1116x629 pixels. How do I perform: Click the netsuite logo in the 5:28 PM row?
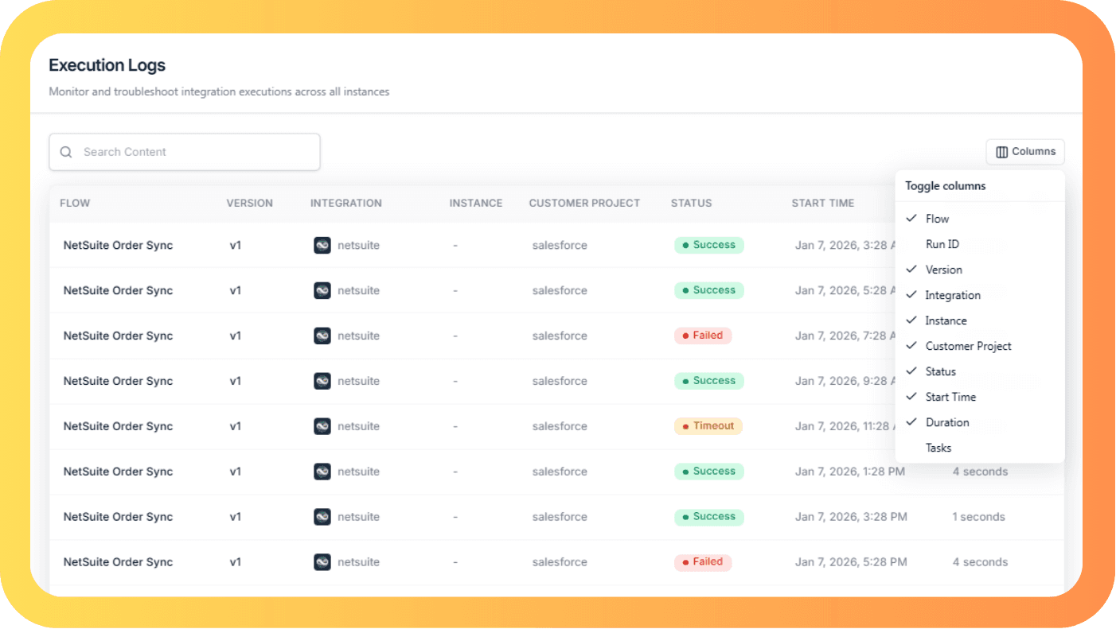pos(322,562)
